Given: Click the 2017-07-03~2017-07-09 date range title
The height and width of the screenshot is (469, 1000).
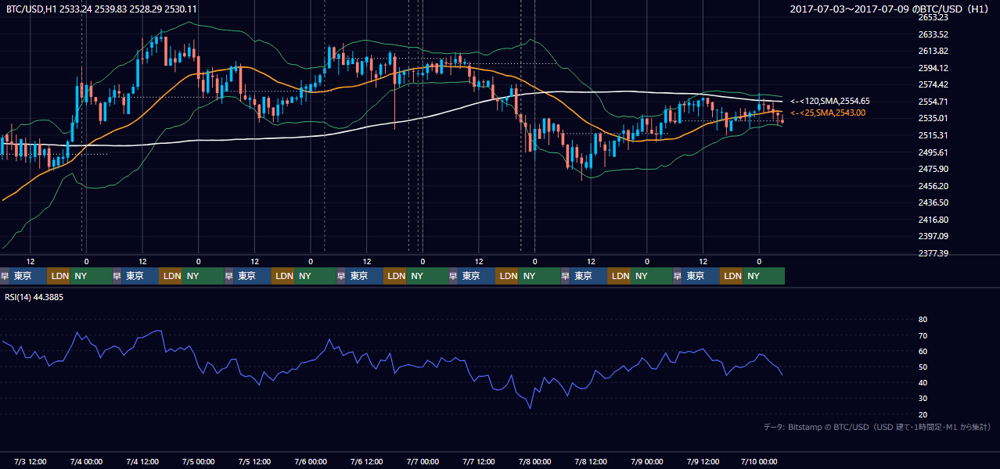Looking at the screenshot, I should 890,9.
